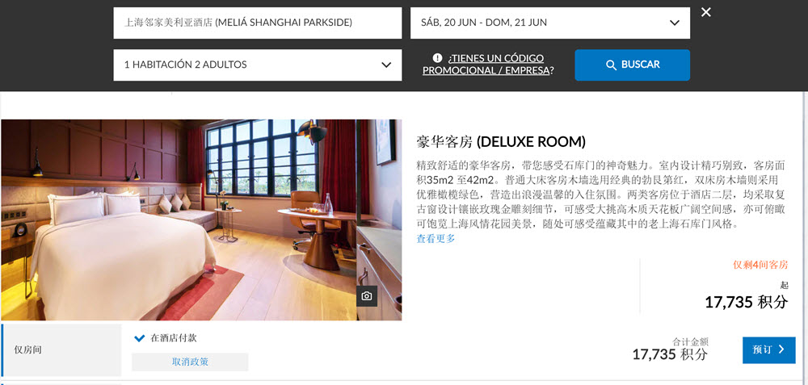This screenshot has height=385, width=808.
Task: Click the magnifier icon in BUSCAR
Action: click(611, 65)
